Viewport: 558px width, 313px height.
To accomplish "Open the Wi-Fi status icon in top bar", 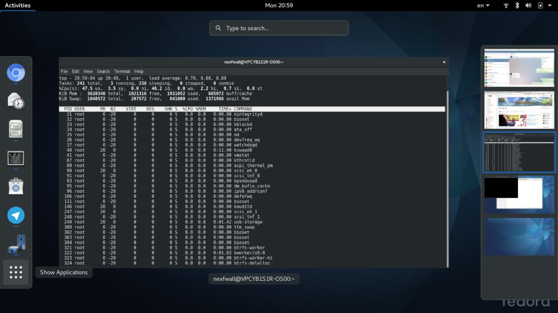I will coord(506,5).
